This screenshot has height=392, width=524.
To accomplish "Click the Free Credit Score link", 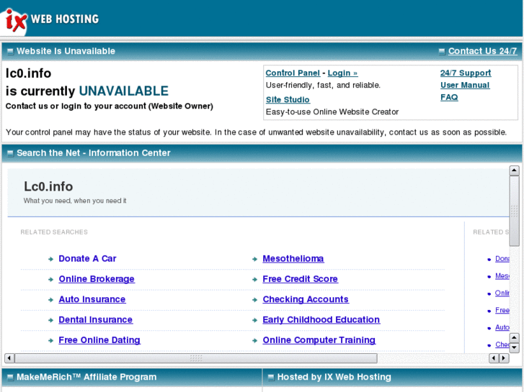I will click(x=300, y=279).
